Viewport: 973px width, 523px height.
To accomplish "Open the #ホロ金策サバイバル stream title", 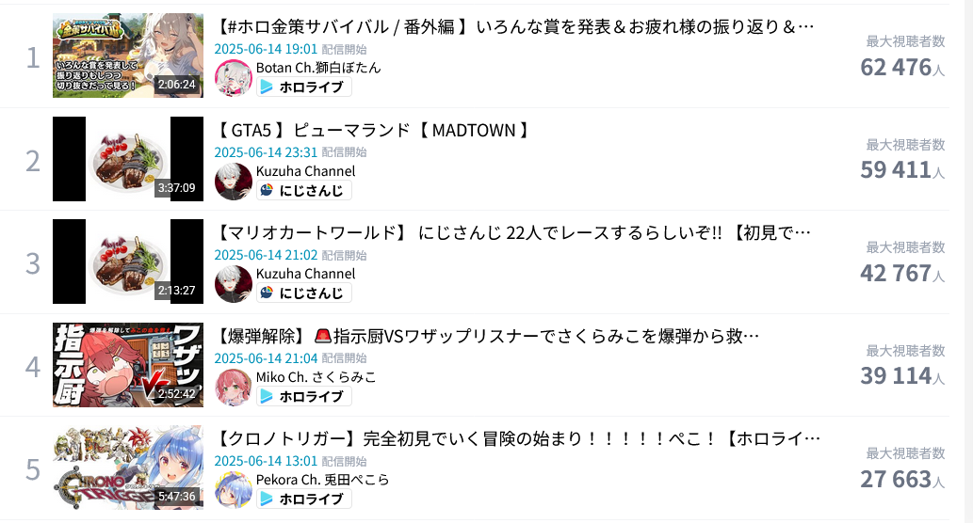I will pos(513,27).
